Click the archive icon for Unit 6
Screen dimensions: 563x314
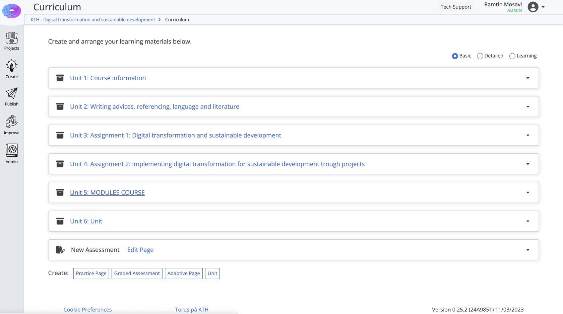point(60,221)
